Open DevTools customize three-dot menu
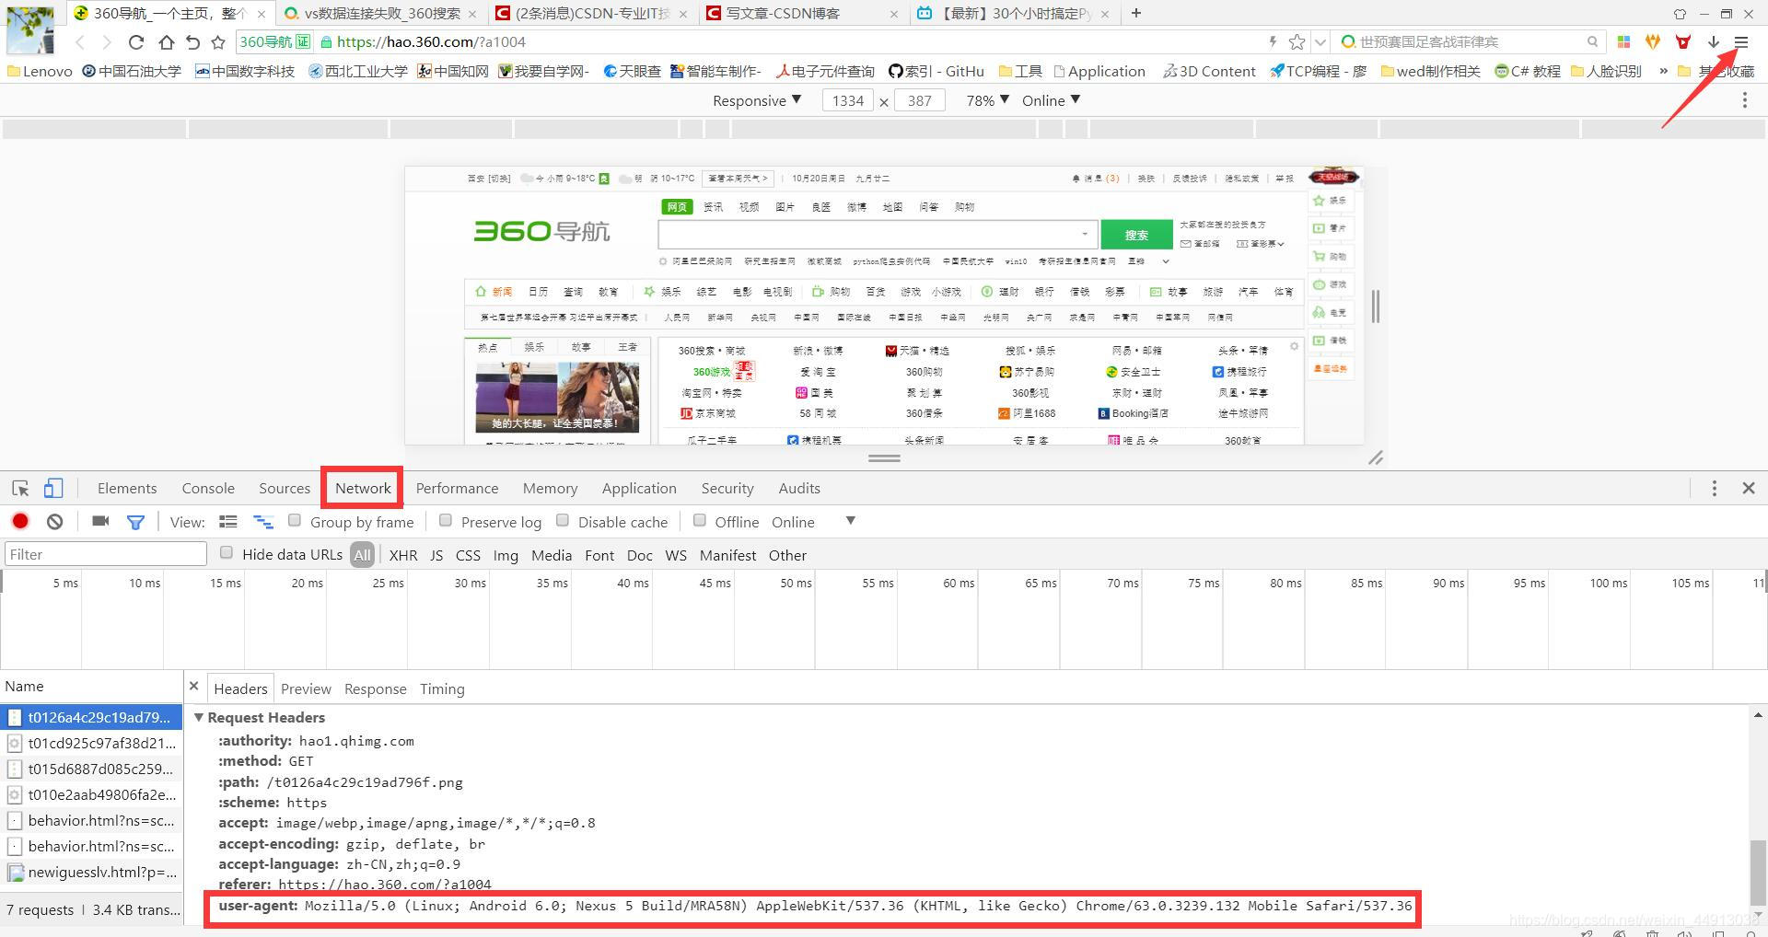The image size is (1768, 937). point(1714,488)
